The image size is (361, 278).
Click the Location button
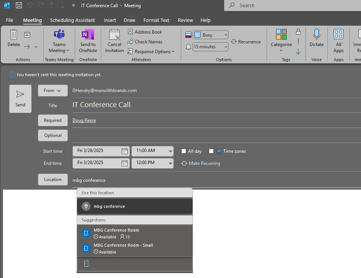tap(53, 180)
